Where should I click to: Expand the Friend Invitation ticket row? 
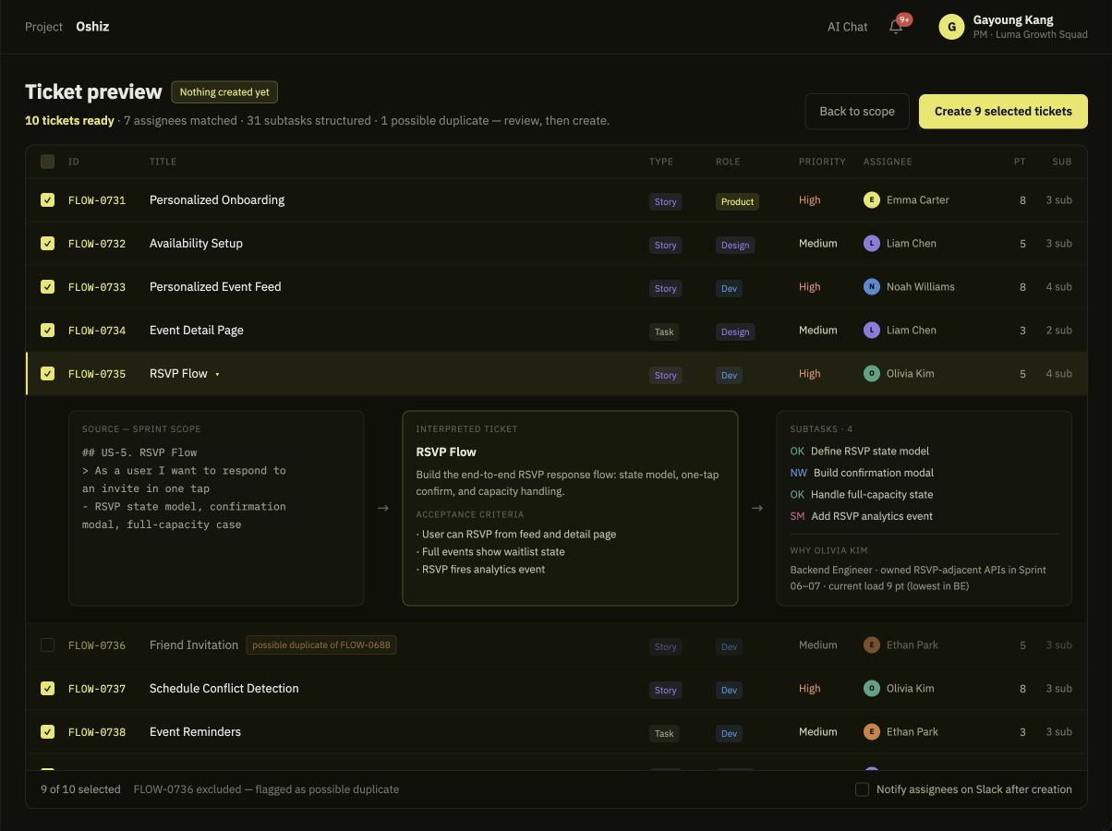pos(556,645)
